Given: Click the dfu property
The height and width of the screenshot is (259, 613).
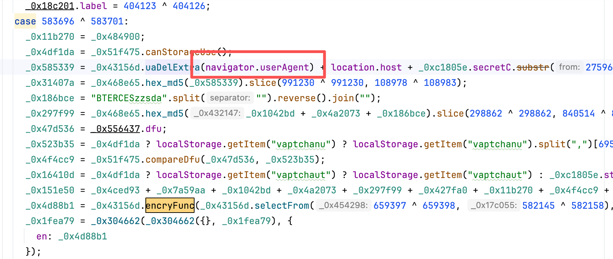Looking at the screenshot, I should 154,129.
